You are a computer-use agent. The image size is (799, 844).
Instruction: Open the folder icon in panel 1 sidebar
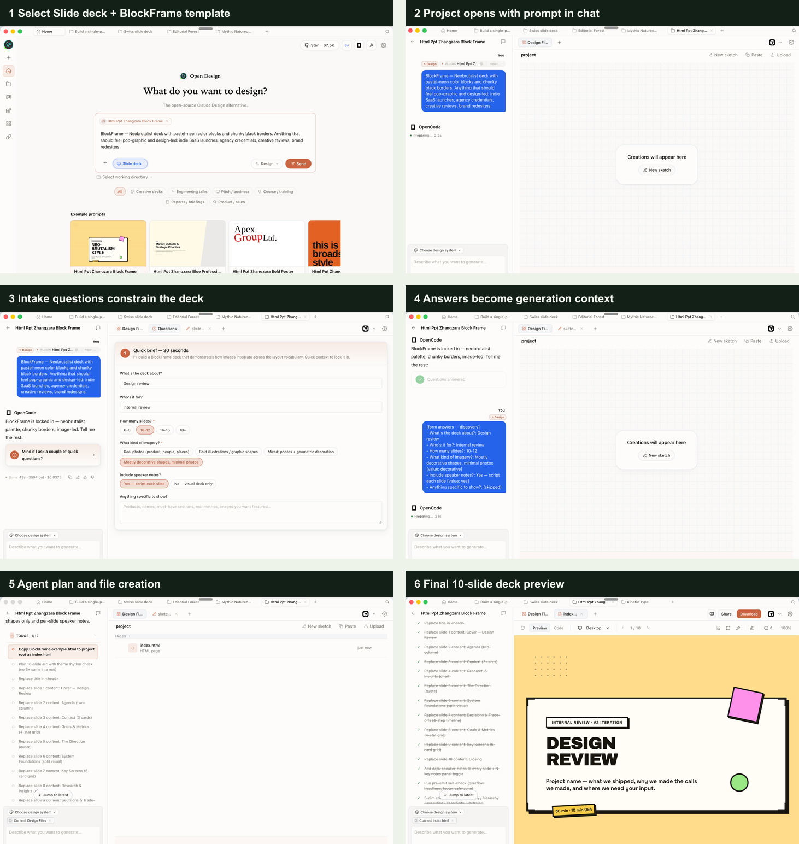coord(8,84)
